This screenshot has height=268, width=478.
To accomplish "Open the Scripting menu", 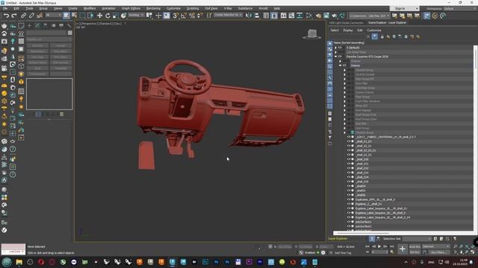I will (193, 8).
